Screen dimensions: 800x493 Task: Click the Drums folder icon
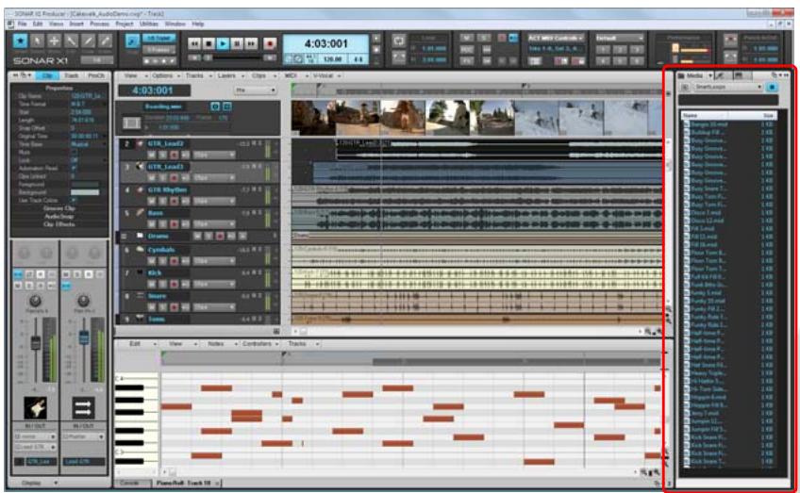(x=140, y=236)
